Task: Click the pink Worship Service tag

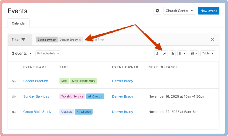Action: [x=72, y=96]
